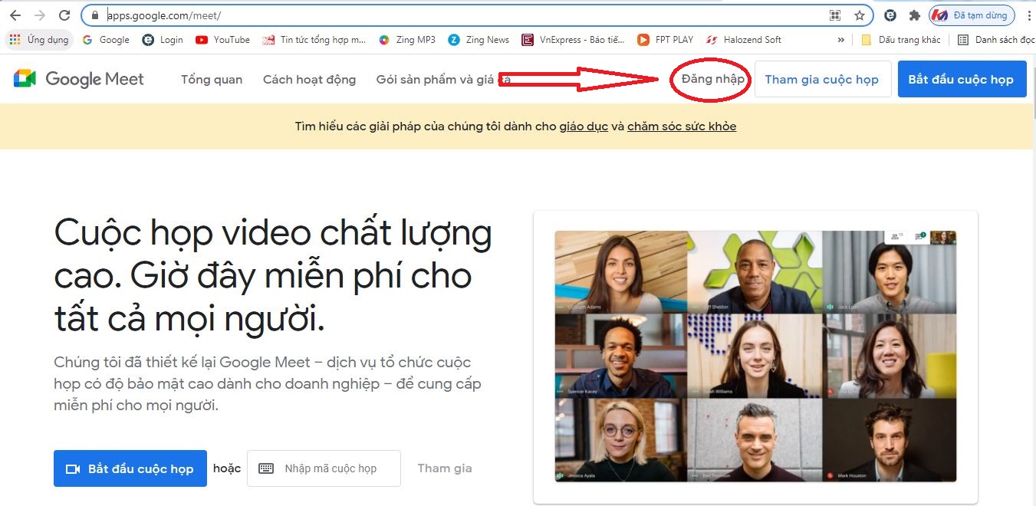Open the Cách hoạt động menu item
The height and width of the screenshot is (506, 1036).
[x=309, y=80]
